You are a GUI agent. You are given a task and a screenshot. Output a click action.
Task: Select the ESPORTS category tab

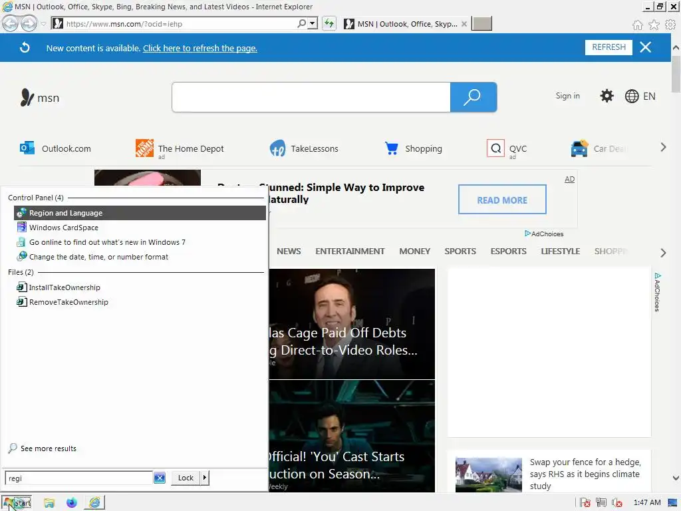pos(508,251)
